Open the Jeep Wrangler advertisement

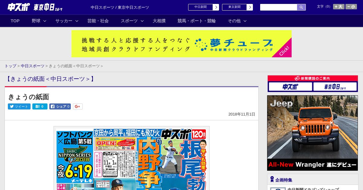click(x=312, y=133)
